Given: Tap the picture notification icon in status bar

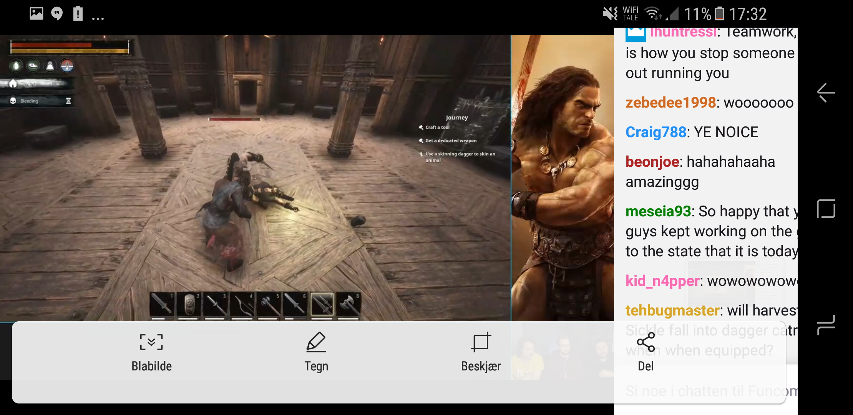Looking at the screenshot, I should coord(37,13).
